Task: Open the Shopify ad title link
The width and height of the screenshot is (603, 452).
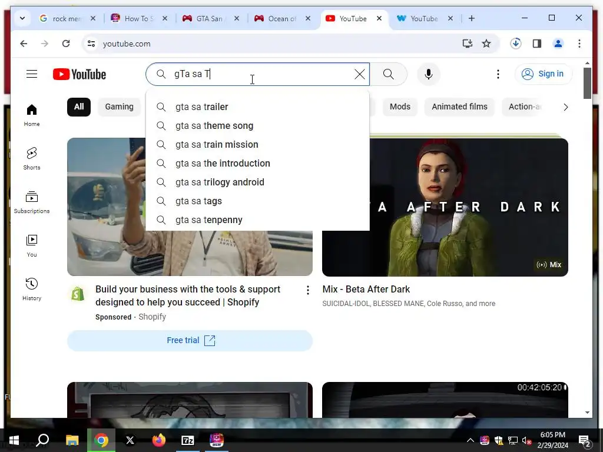Action: [x=188, y=295]
